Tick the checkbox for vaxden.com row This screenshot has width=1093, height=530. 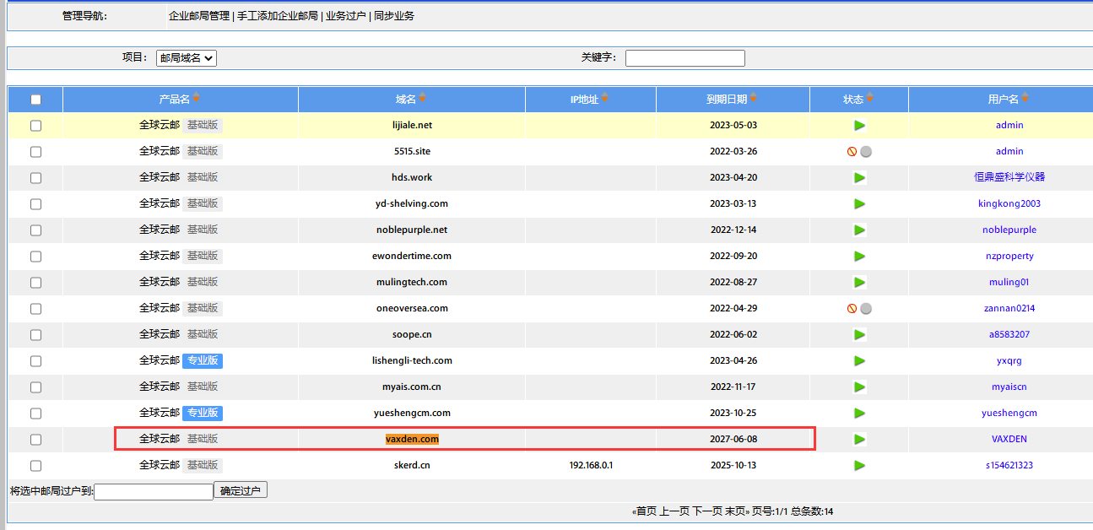(35, 440)
